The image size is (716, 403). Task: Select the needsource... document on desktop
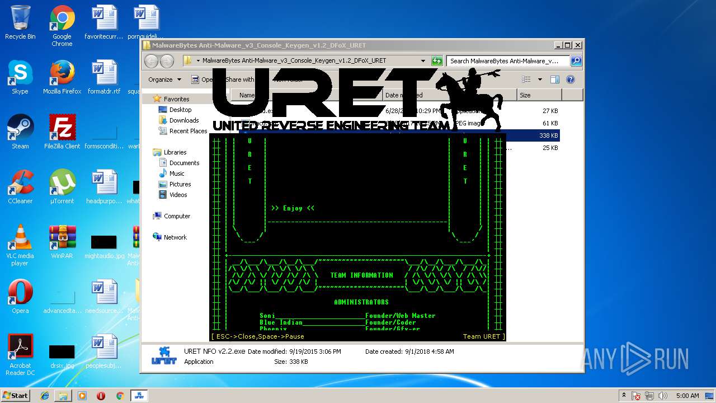pyautogui.click(x=104, y=297)
